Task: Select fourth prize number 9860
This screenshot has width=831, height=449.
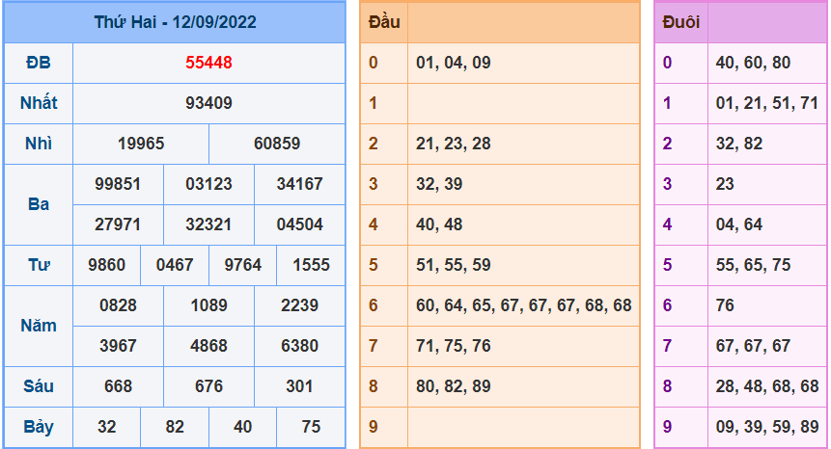Action: point(106,265)
